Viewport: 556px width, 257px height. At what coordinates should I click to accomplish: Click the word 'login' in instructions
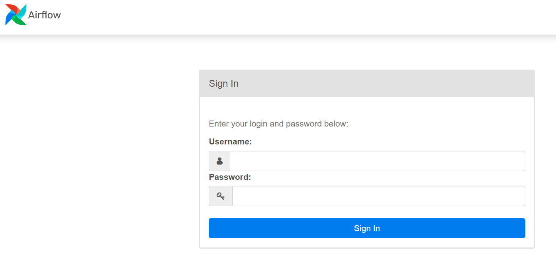[x=258, y=124]
